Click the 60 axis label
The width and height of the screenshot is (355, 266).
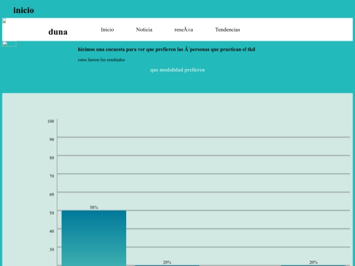click(x=52, y=194)
